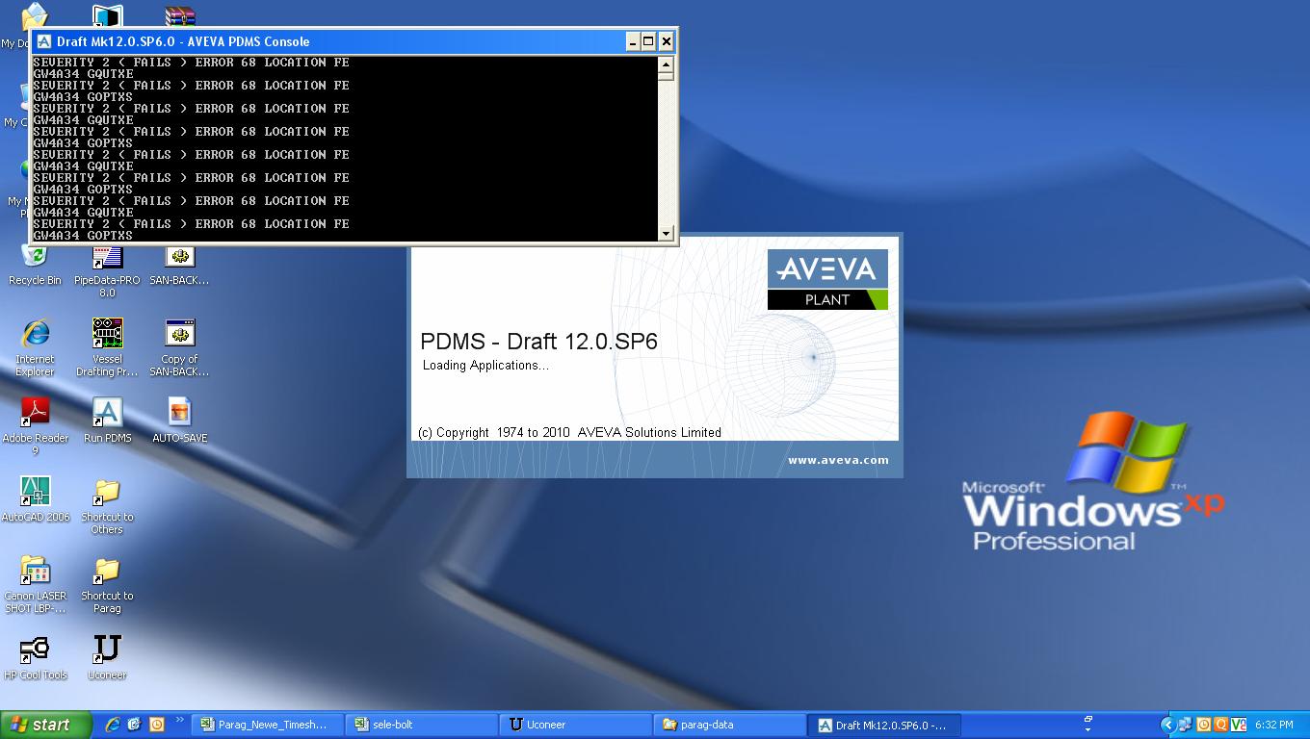Click the console scrollbar up arrow
The height and width of the screenshot is (739, 1310).
coord(666,64)
